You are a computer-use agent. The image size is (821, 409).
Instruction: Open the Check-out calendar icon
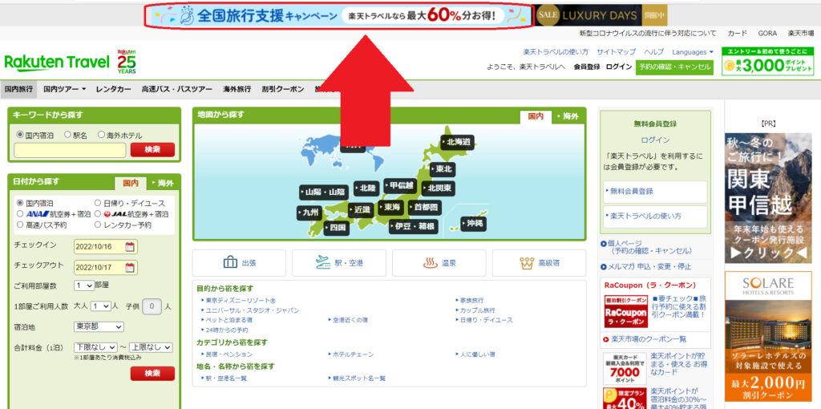130,268
